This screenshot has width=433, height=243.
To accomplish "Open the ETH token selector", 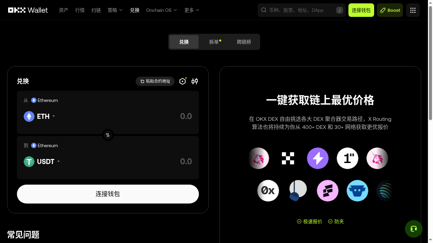I will [x=40, y=116].
